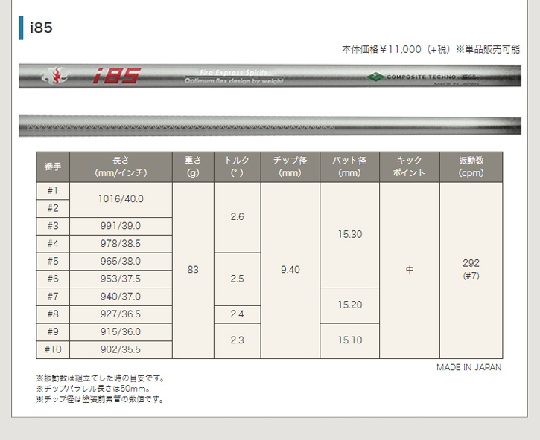Select the #5 row cell

pyautogui.click(x=53, y=262)
